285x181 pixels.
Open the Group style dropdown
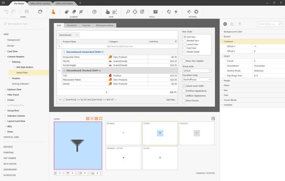click(x=196, y=71)
